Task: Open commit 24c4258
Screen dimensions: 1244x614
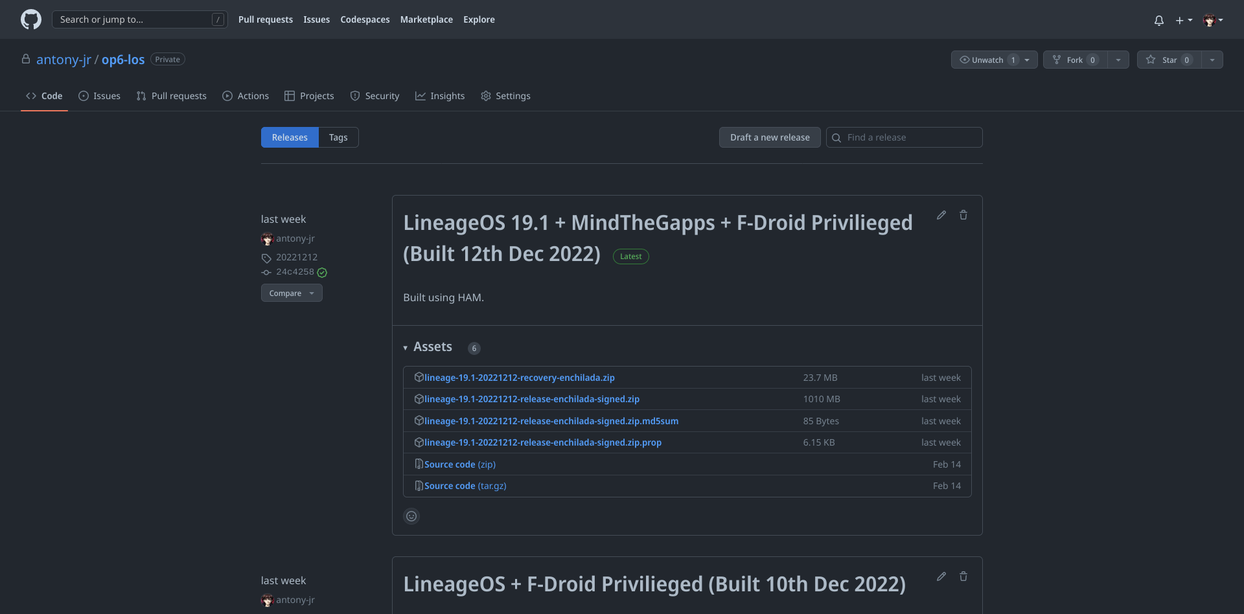Action: click(295, 272)
